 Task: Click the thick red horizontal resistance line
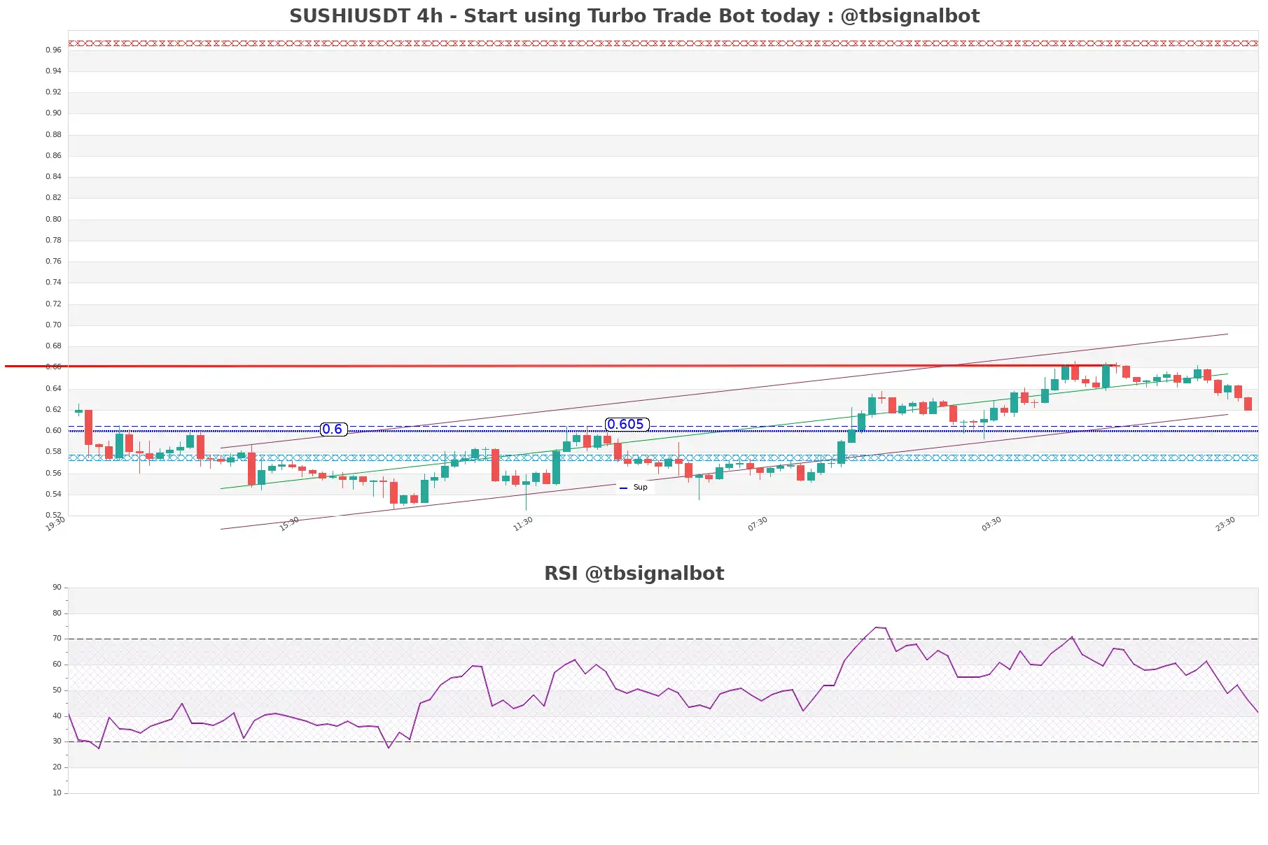pyautogui.click(x=560, y=366)
